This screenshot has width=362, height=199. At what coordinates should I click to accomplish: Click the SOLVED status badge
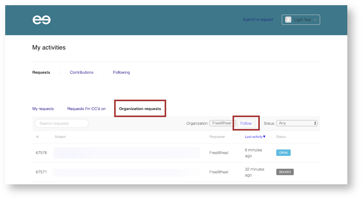click(285, 172)
